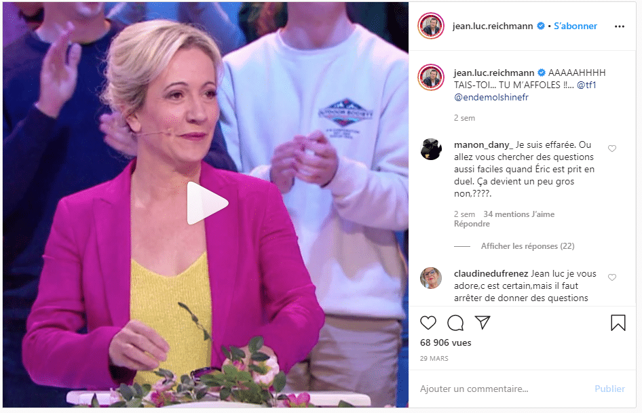
Task: Open the claudinedufrenez username link
Action: 491,273
